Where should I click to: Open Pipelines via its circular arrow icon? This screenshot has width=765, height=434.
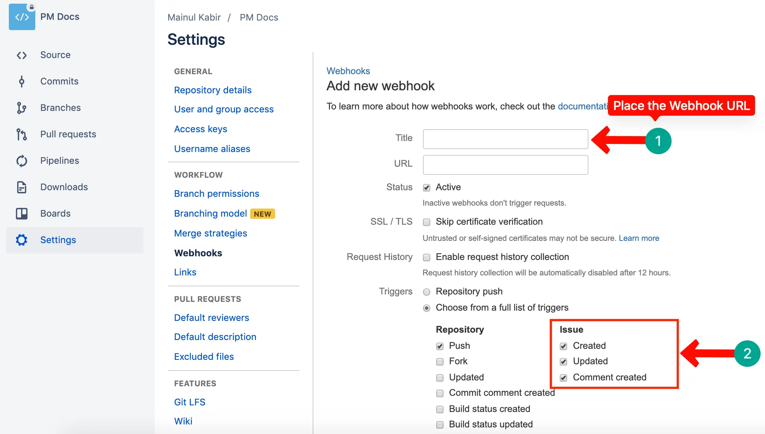pyautogui.click(x=22, y=160)
